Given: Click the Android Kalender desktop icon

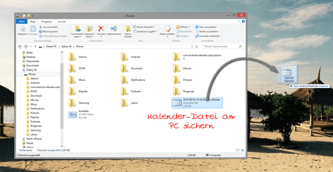Looking at the screenshot, I should pyautogui.click(x=289, y=74).
